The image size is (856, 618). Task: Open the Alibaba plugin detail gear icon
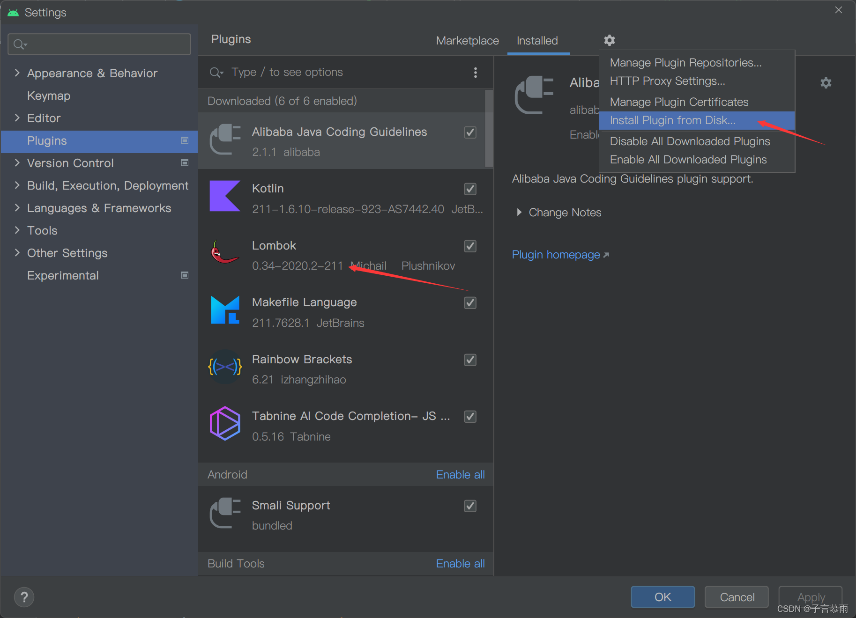click(x=826, y=83)
